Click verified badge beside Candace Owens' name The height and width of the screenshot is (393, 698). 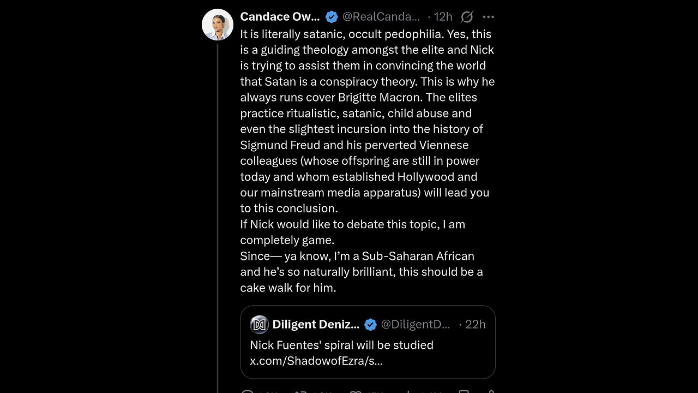pos(332,17)
